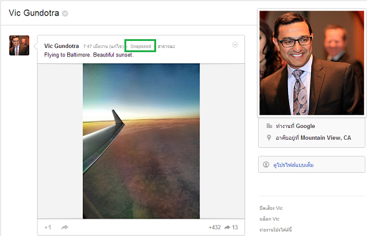Image resolution: width=367 pixels, height=236 pixels.
Task: Open the airplane wing sunset photo
Action: pyautogui.click(x=141, y=141)
